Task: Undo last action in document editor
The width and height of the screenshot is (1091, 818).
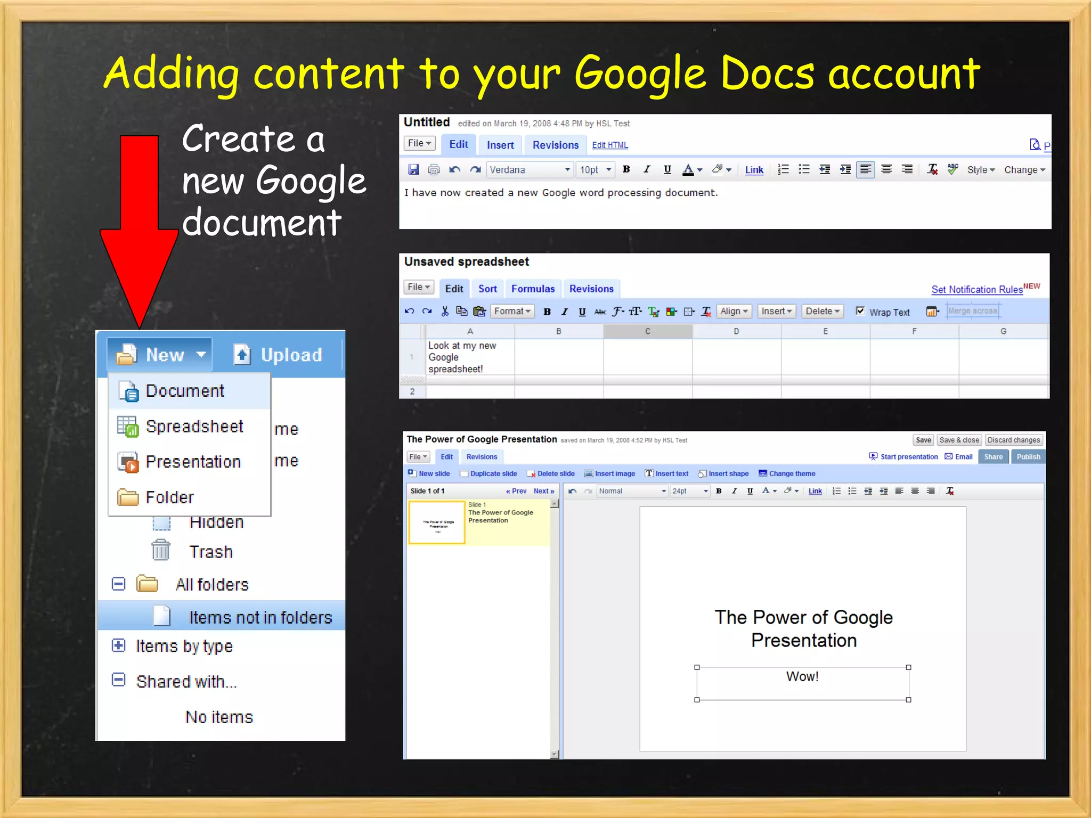Action: tap(454, 169)
